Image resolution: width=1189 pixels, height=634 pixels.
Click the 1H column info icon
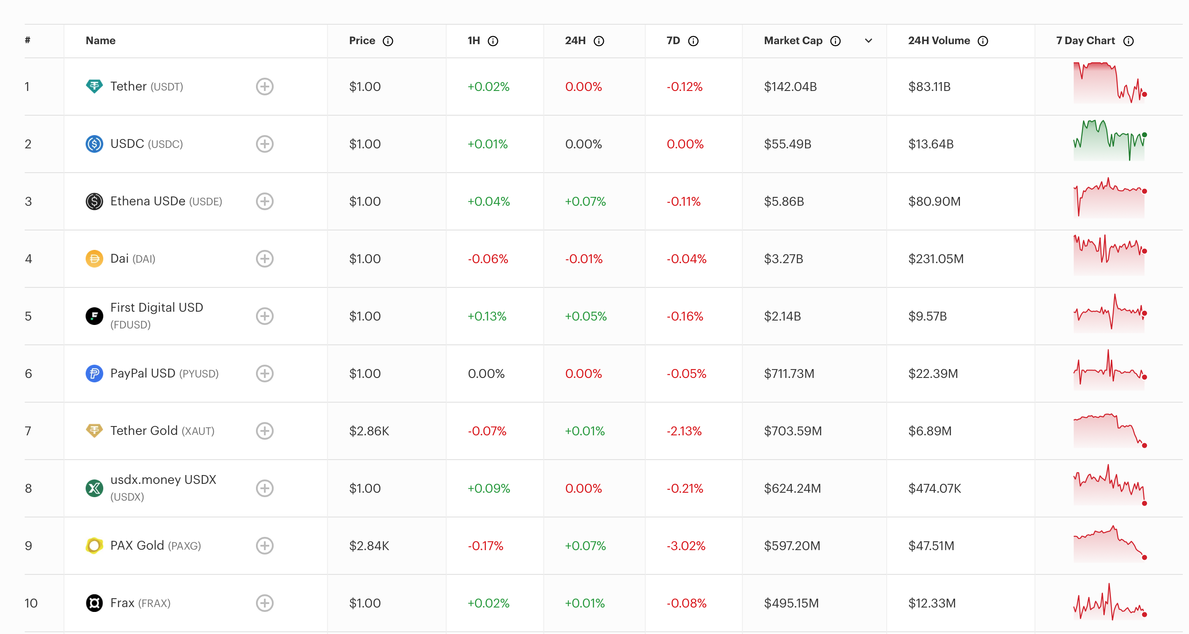pyautogui.click(x=493, y=41)
